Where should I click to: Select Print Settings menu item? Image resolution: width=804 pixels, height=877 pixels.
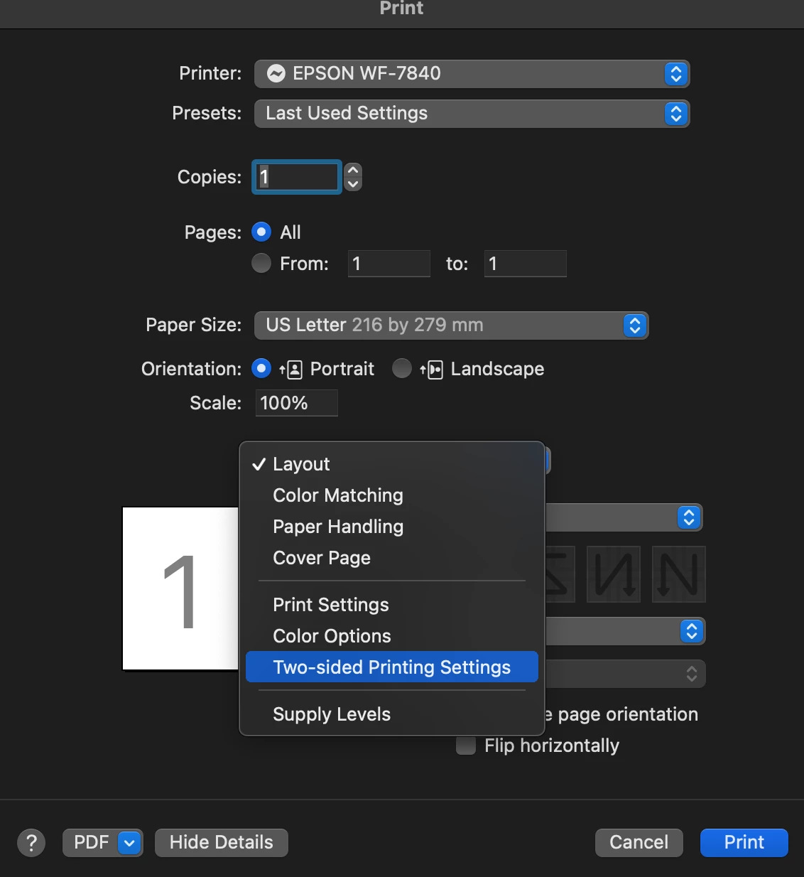(x=392, y=605)
